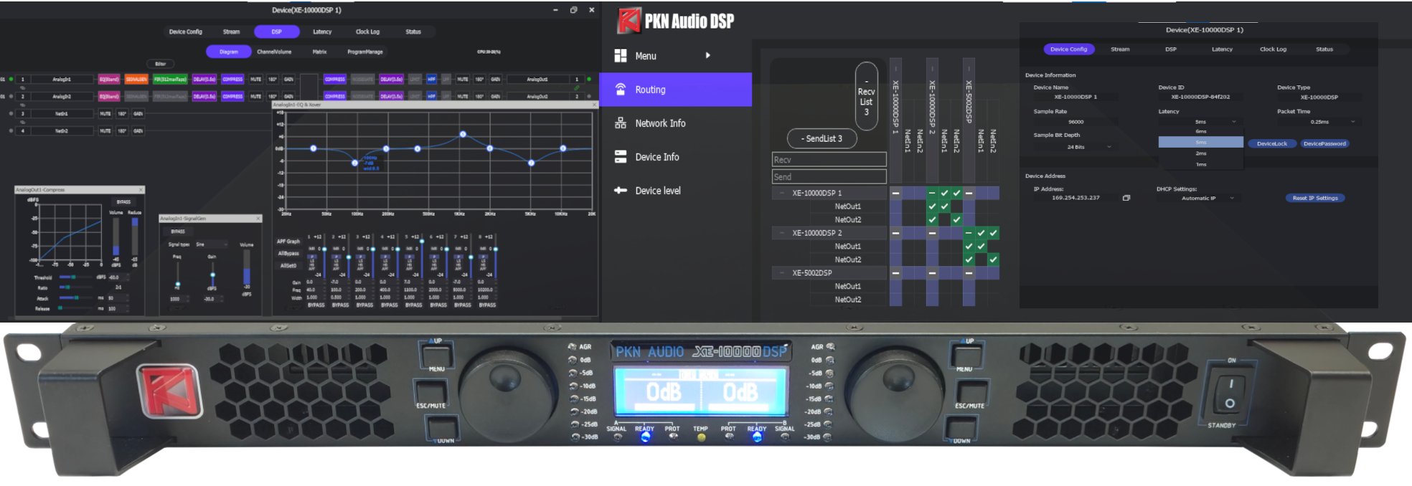This screenshot has height=486, width=1412.
Task: Switch to the Latency tab in DSP window
Action: 322,32
